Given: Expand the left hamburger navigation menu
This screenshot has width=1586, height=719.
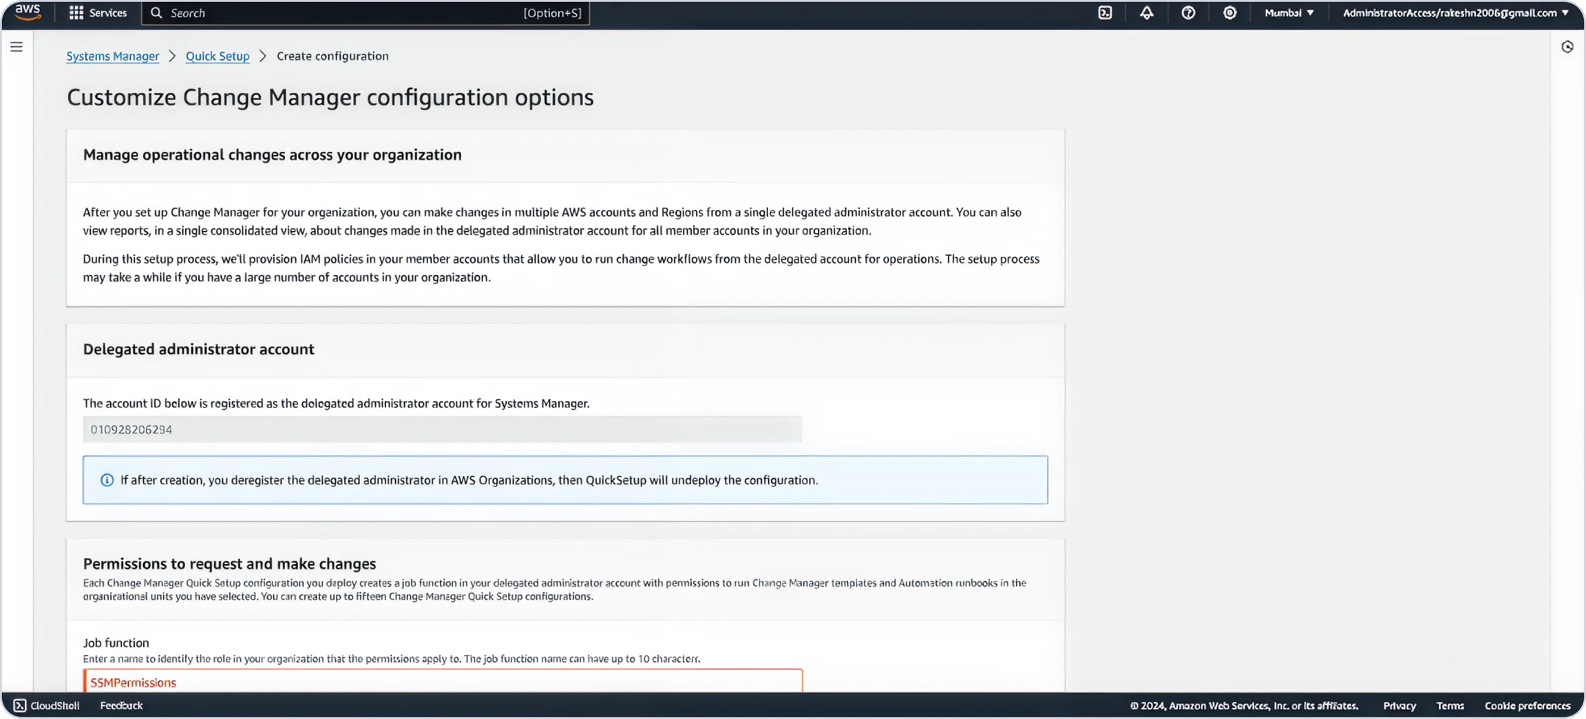Looking at the screenshot, I should tap(17, 47).
